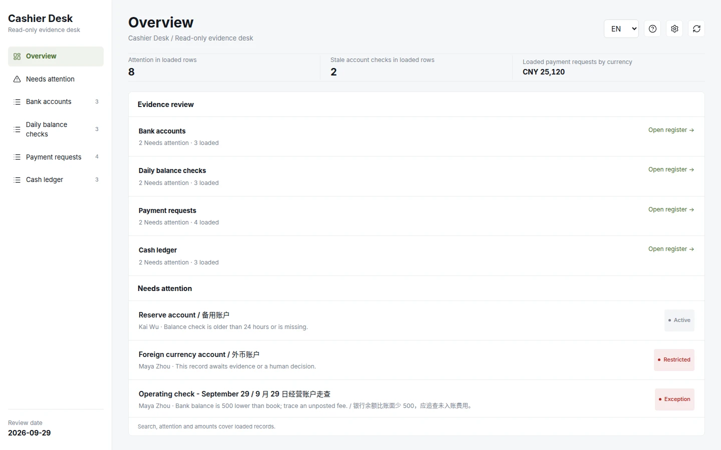Open the Foreign currency account row
This screenshot has width=721, height=450.
coord(417,360)
